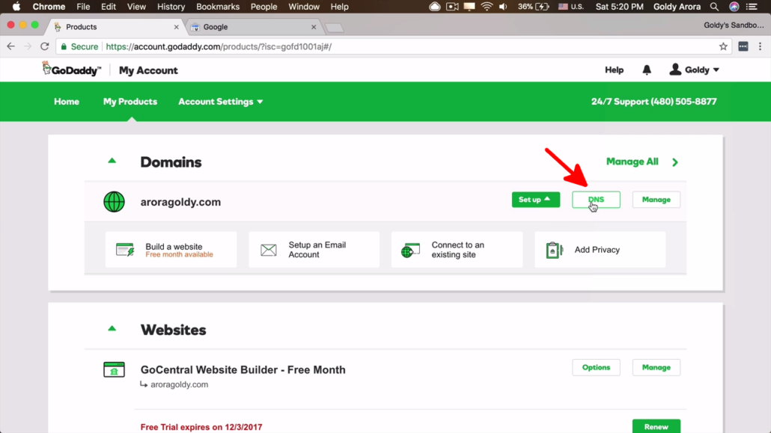Open the View menu
771x433 pixels.
coord(136,7)
